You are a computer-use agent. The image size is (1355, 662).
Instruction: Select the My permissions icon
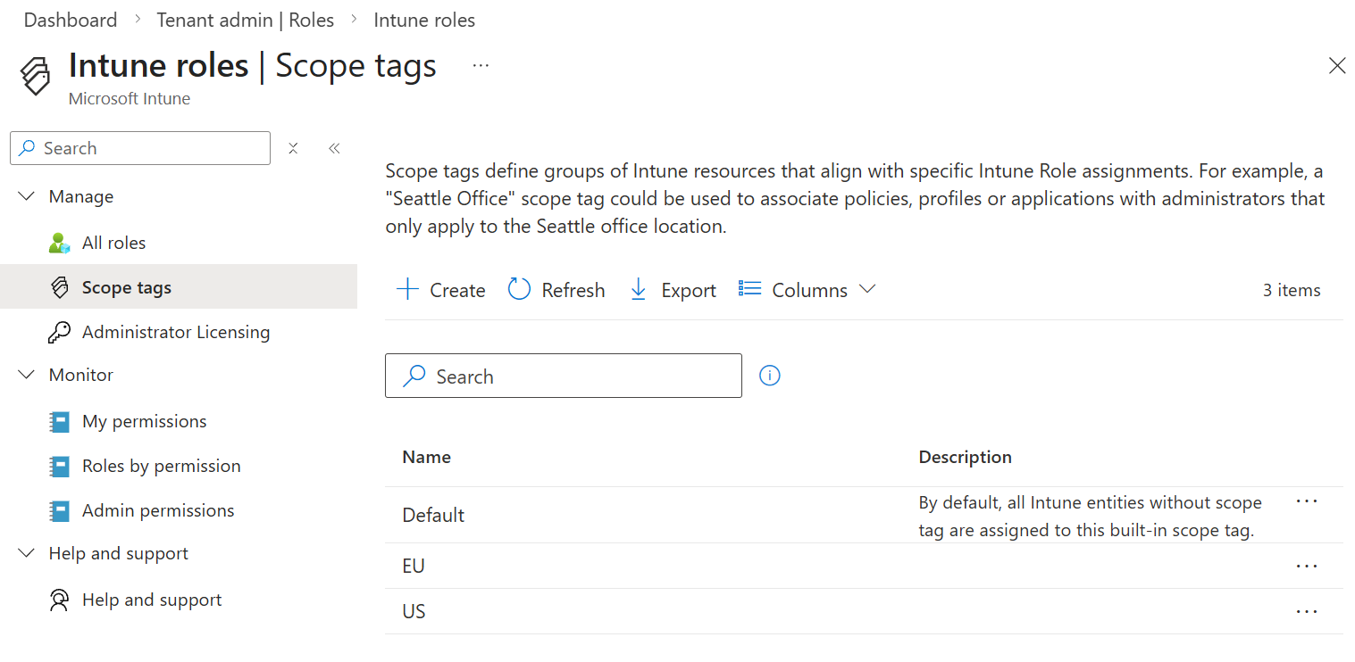tap(59, 420)
